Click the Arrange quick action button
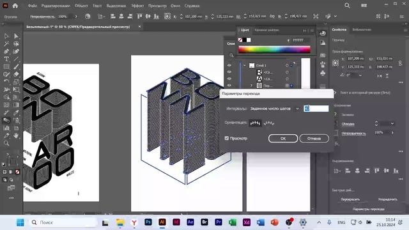Screen dimensions: 409x230 click(x=388, y=199)
